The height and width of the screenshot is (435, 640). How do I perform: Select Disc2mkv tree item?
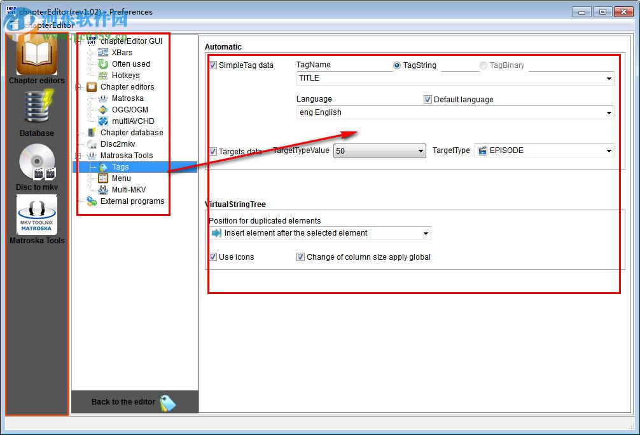[118, 144]
